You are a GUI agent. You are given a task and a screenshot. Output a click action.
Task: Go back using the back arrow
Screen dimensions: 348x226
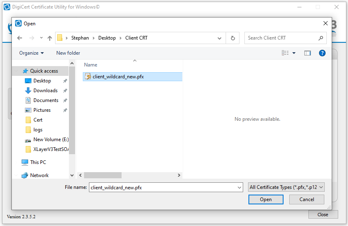(20, 38)
